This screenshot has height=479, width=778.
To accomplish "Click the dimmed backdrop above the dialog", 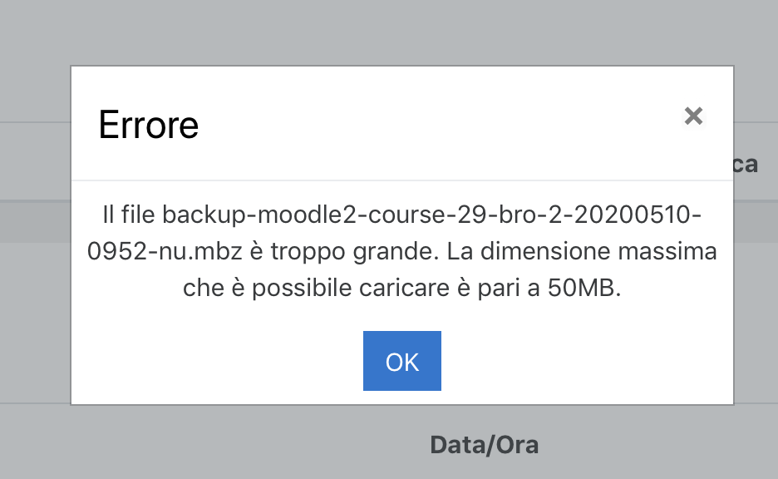I will pos(391,33).
